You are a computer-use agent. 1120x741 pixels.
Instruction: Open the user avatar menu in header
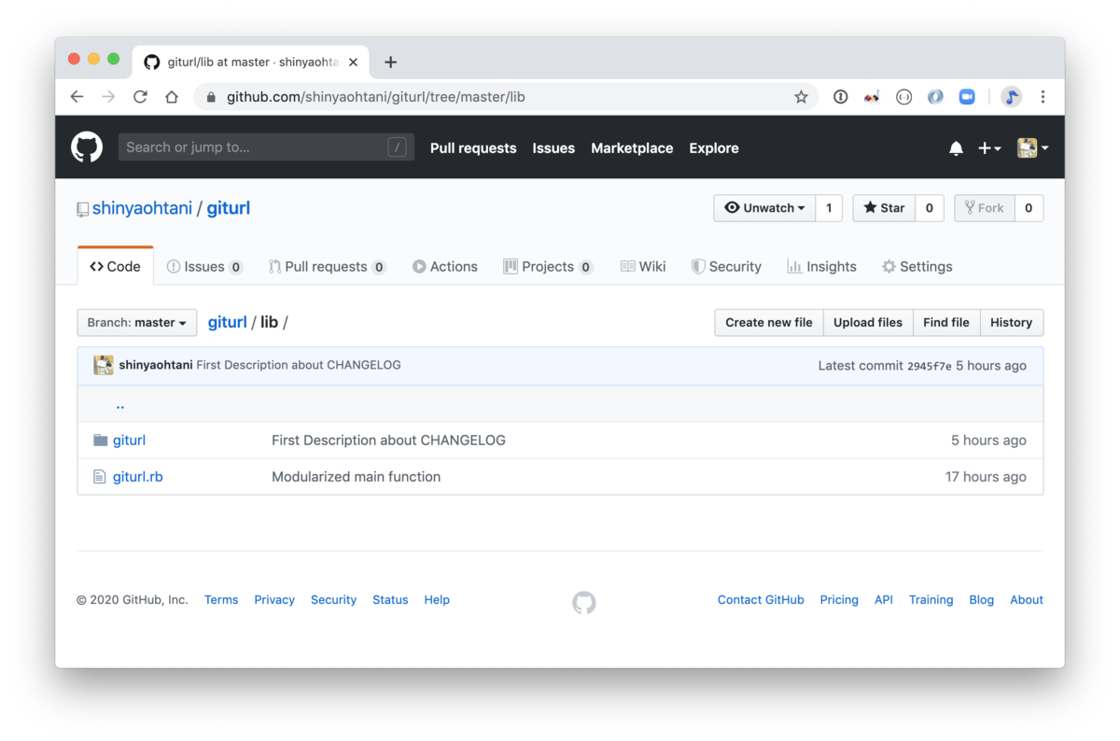(1032, 148)
